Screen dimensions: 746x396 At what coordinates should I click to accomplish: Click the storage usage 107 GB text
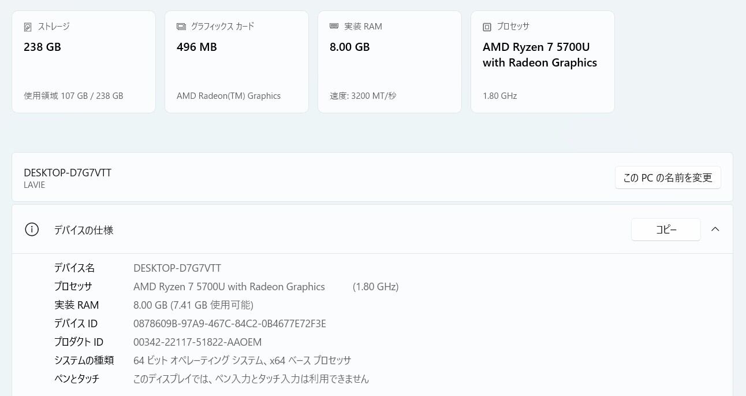point(73,96)
